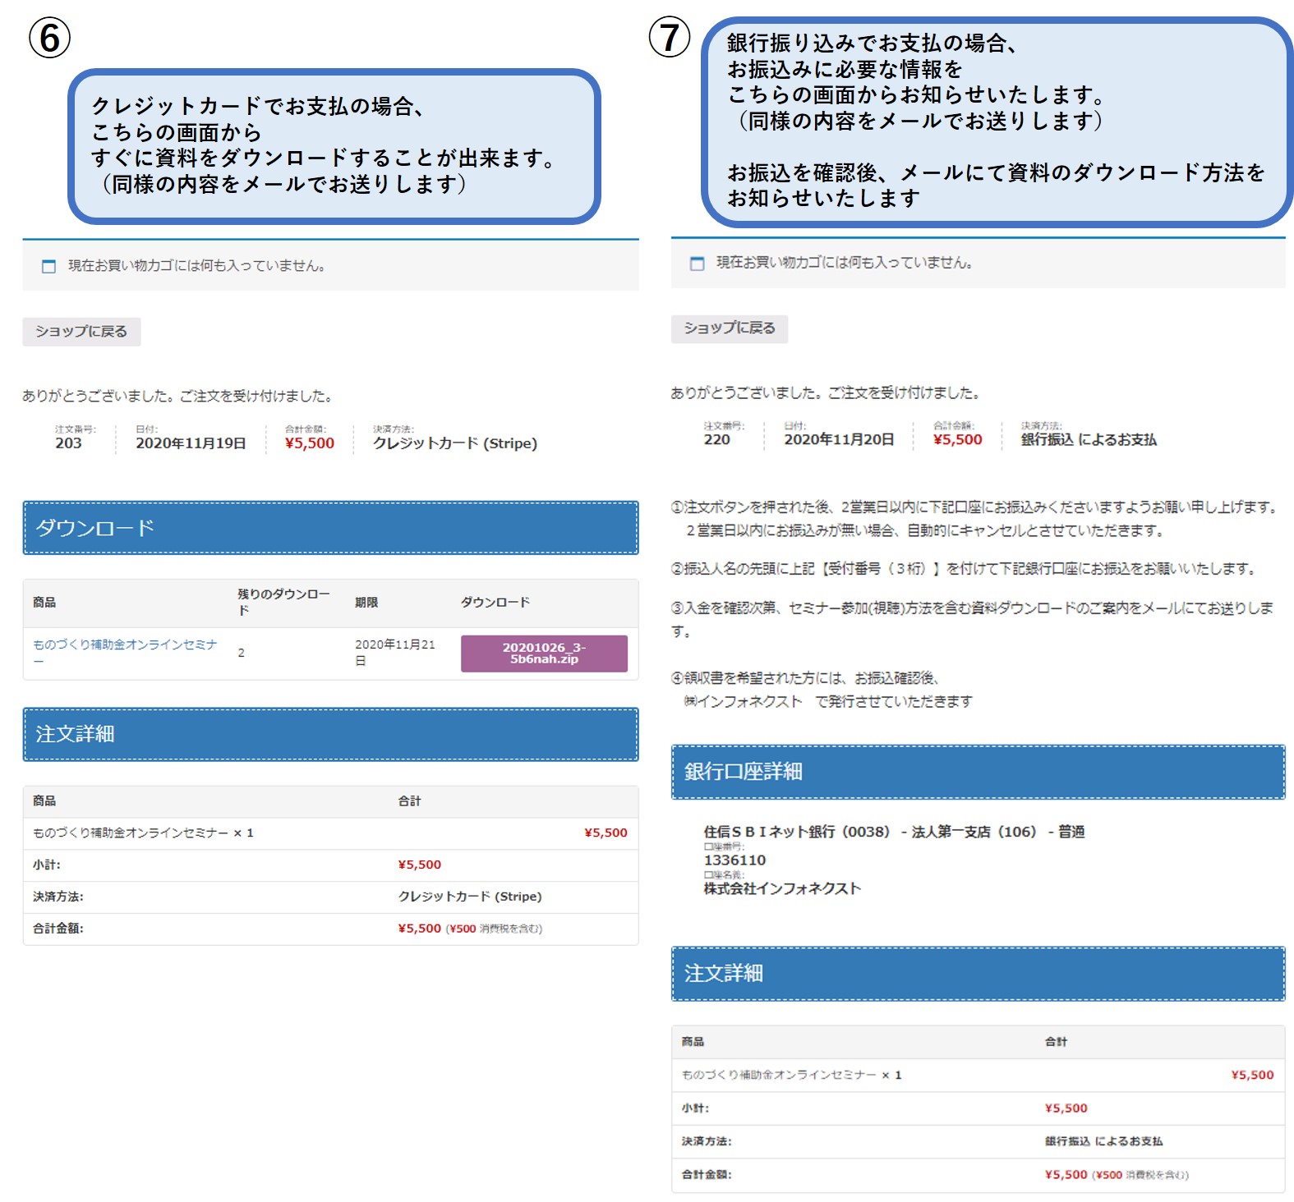
Task: Click 期限 column header
Action: click(x=366, y=603)
